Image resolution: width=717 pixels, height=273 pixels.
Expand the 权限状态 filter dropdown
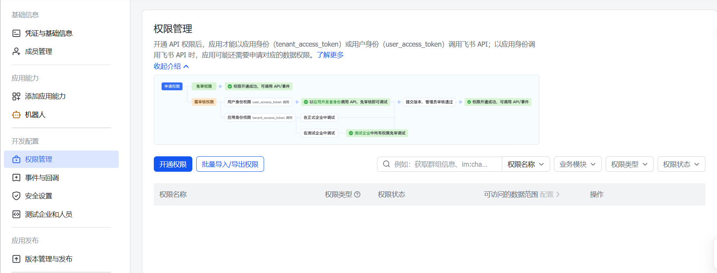coord(681,164)
